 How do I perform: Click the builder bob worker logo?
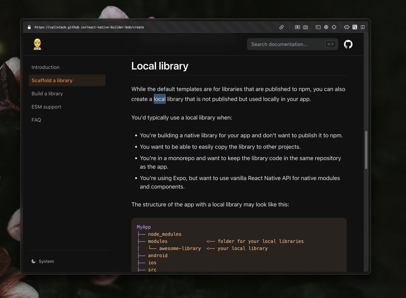[37, 44]
